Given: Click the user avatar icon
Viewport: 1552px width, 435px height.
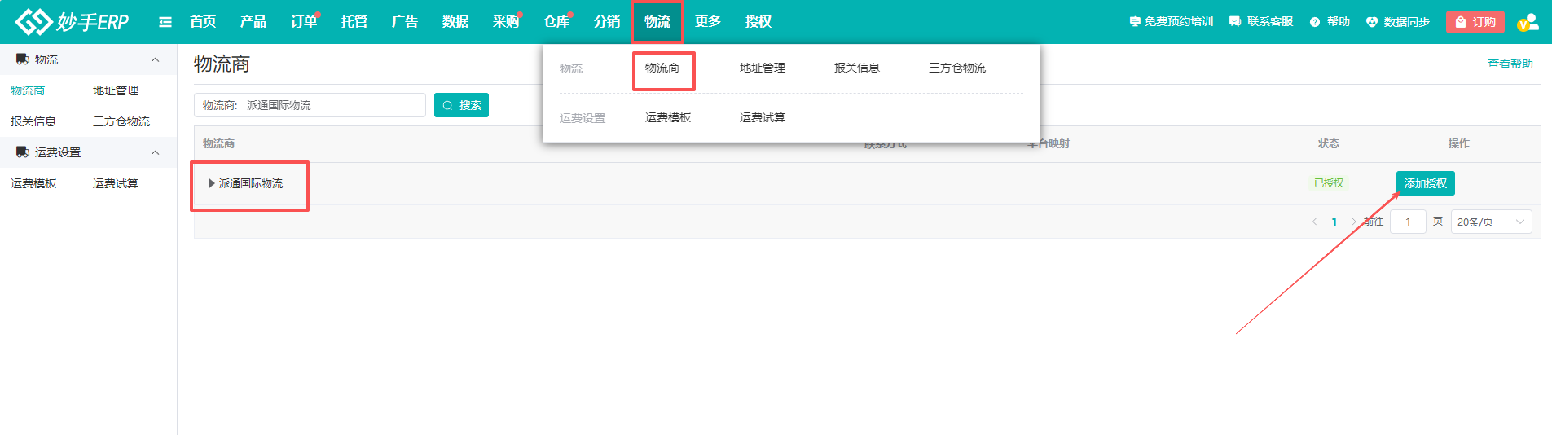Looking at the screenshot, I should 1528,22.
